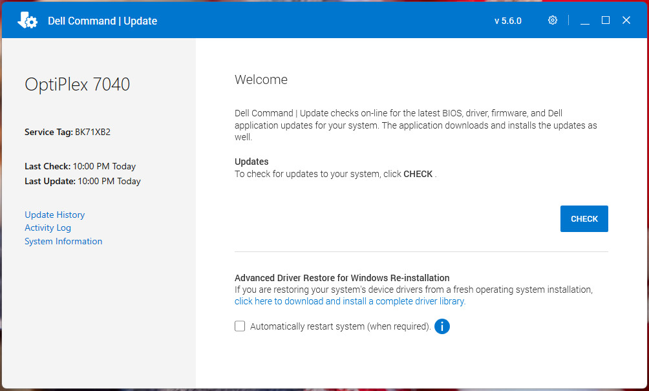The width and height of the screenshot is (649, 391).
Task: Open the Update History link
Action: click(x=55, y=215)
